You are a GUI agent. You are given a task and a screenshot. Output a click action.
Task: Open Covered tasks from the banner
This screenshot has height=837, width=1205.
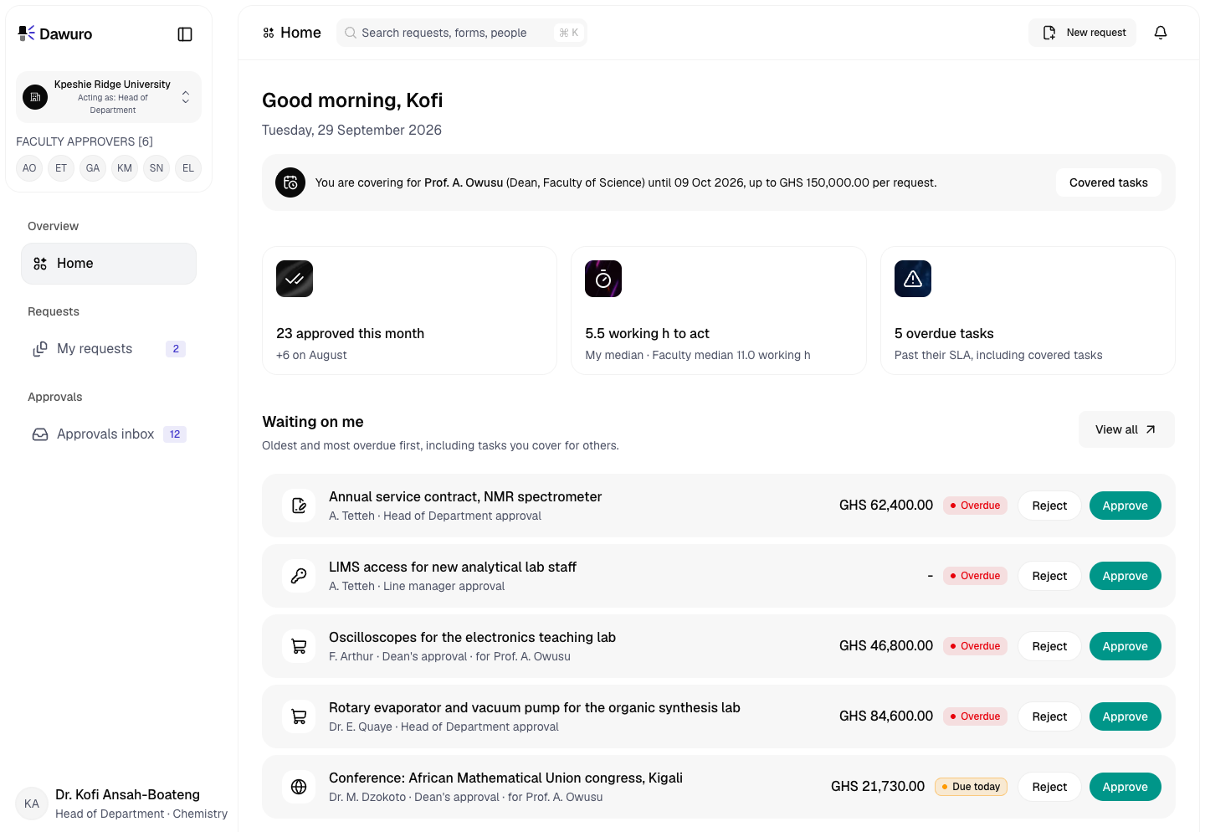tap(1109, 182)
